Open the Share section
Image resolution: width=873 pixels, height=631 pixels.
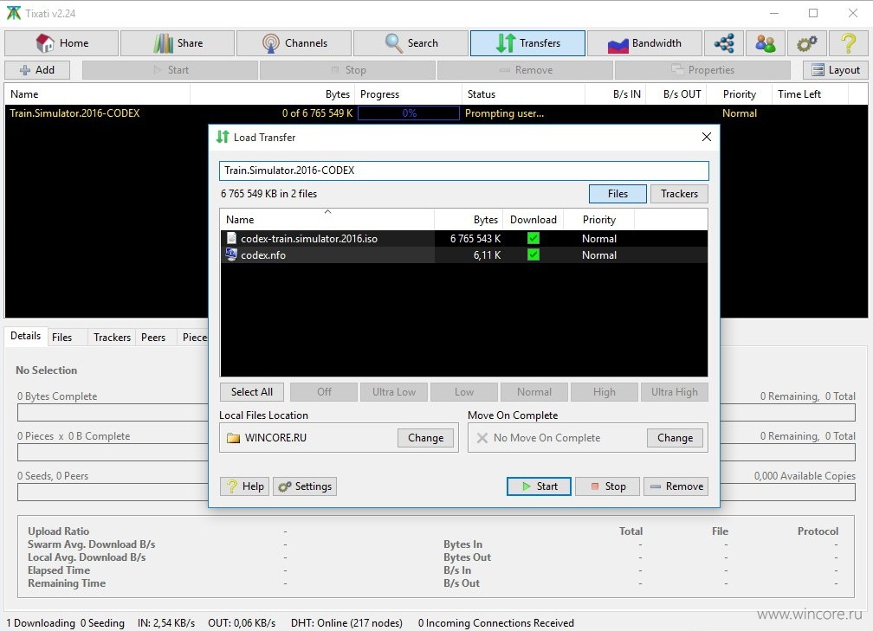(x=178, y=43)
